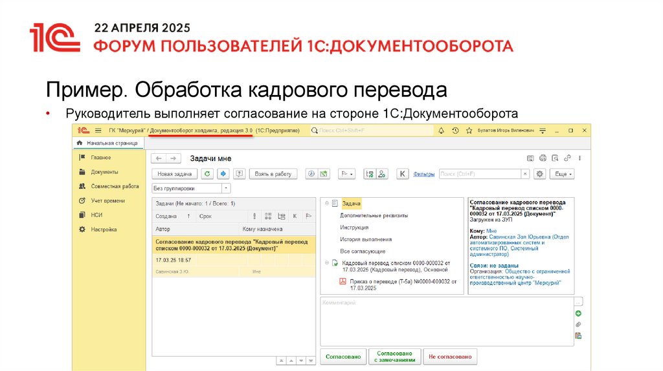This screenshot has width=663, height=371.
Task: Switch to Начальная страница tab
Action: coord(108,143)
